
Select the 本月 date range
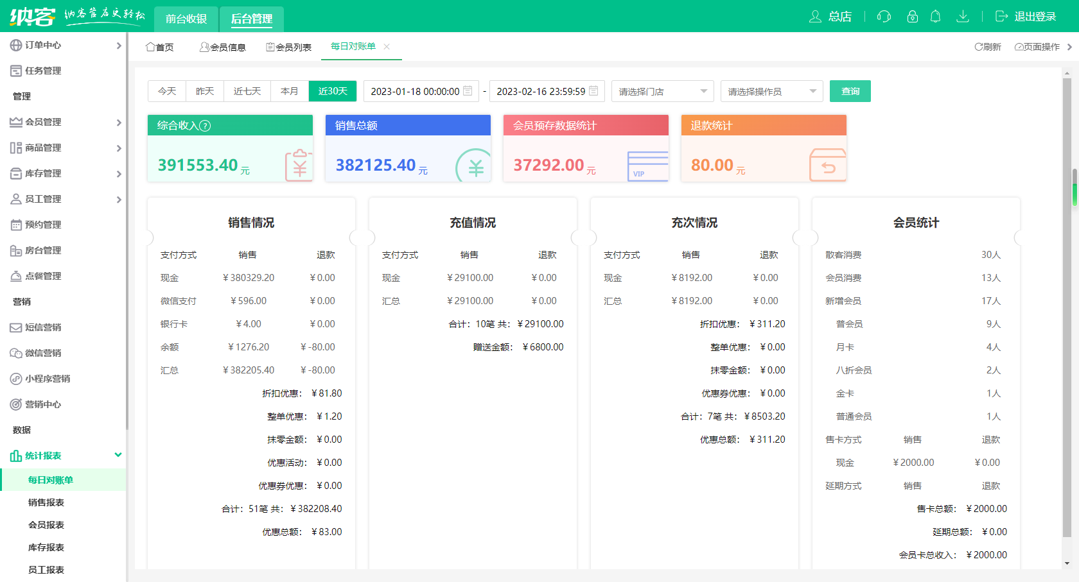(290, 91)
